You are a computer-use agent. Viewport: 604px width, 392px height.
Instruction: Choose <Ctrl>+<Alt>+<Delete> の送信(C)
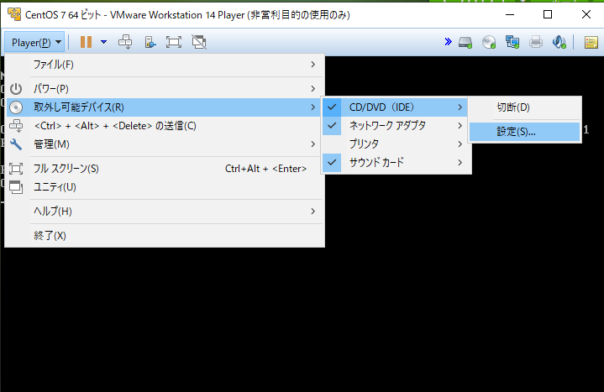(x=165, y=126)
